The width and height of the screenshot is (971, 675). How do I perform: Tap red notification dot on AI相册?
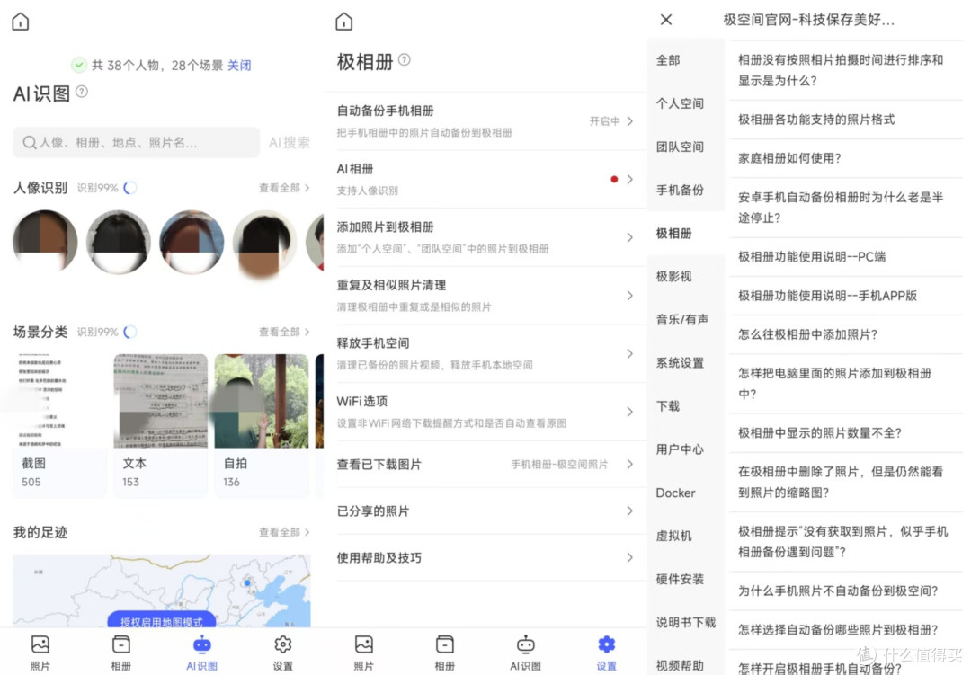pos(614,180)
